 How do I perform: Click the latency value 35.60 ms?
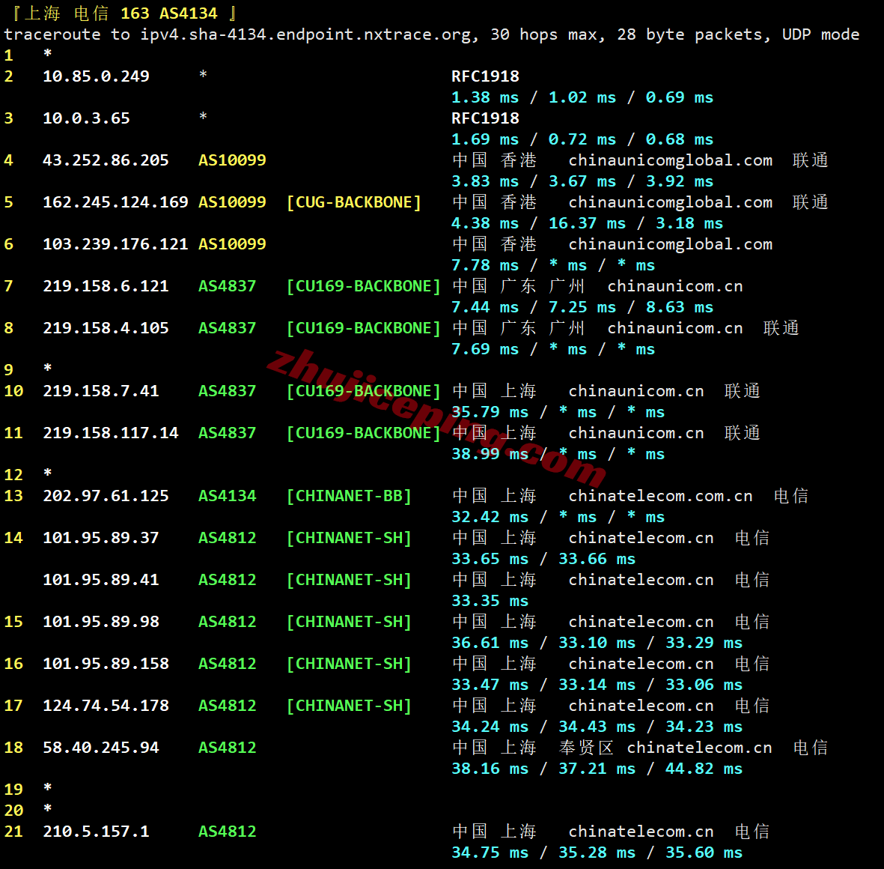[x=704, y=852]
